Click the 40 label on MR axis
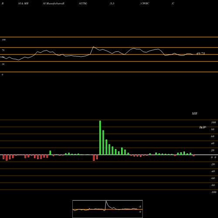 coord(213,143)
